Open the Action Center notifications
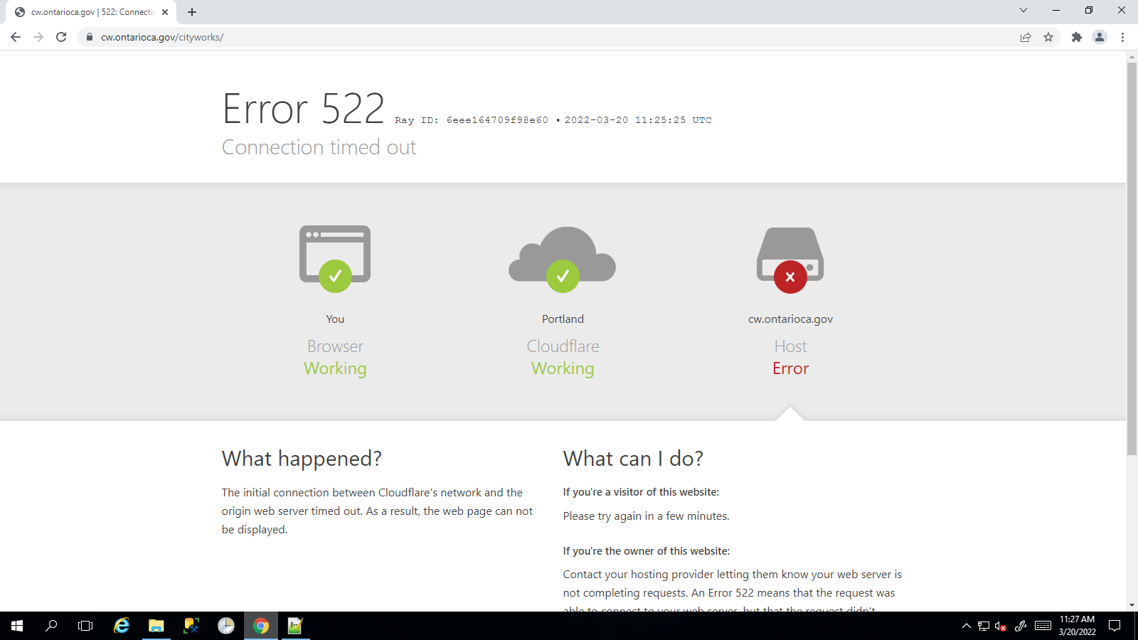 coord(1115,626)
